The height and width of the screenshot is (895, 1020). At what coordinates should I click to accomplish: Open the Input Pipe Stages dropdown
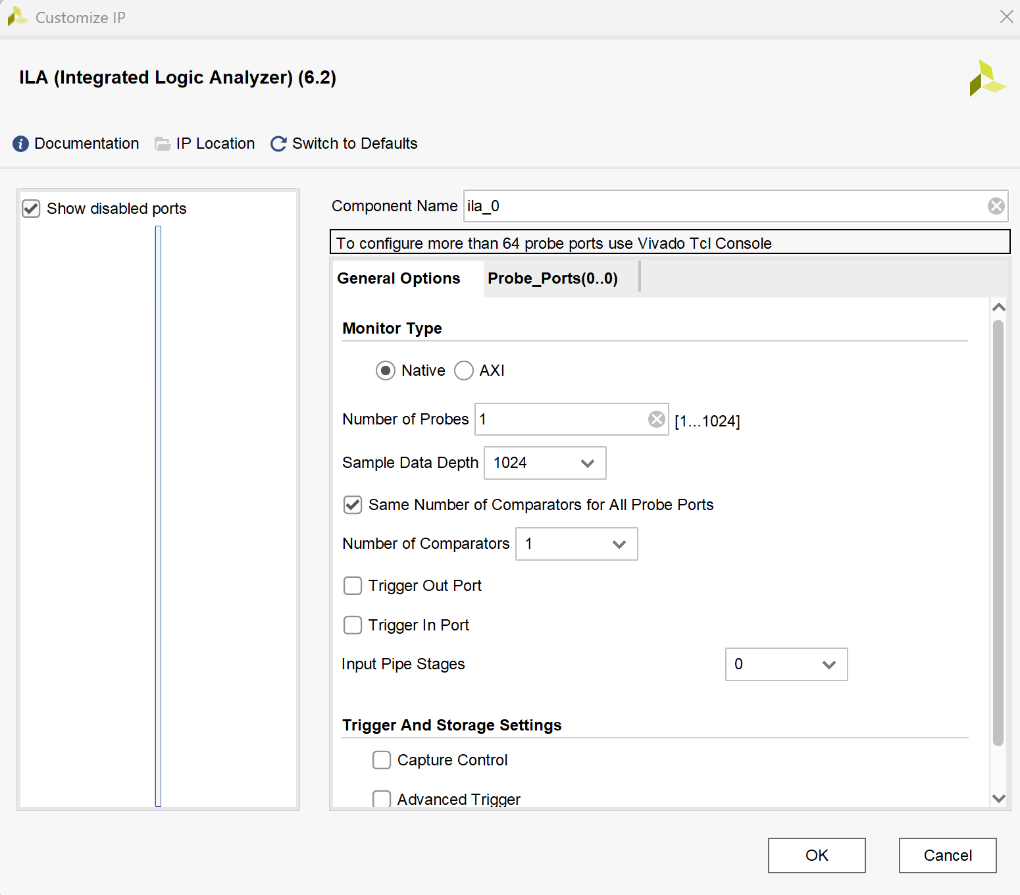786,665
